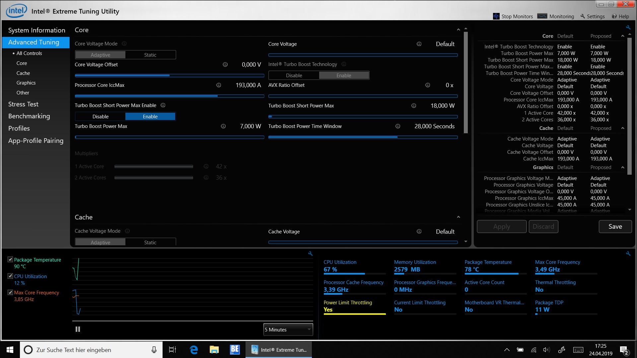Click wrench icon above the monitor stats panel

[628, 254]
